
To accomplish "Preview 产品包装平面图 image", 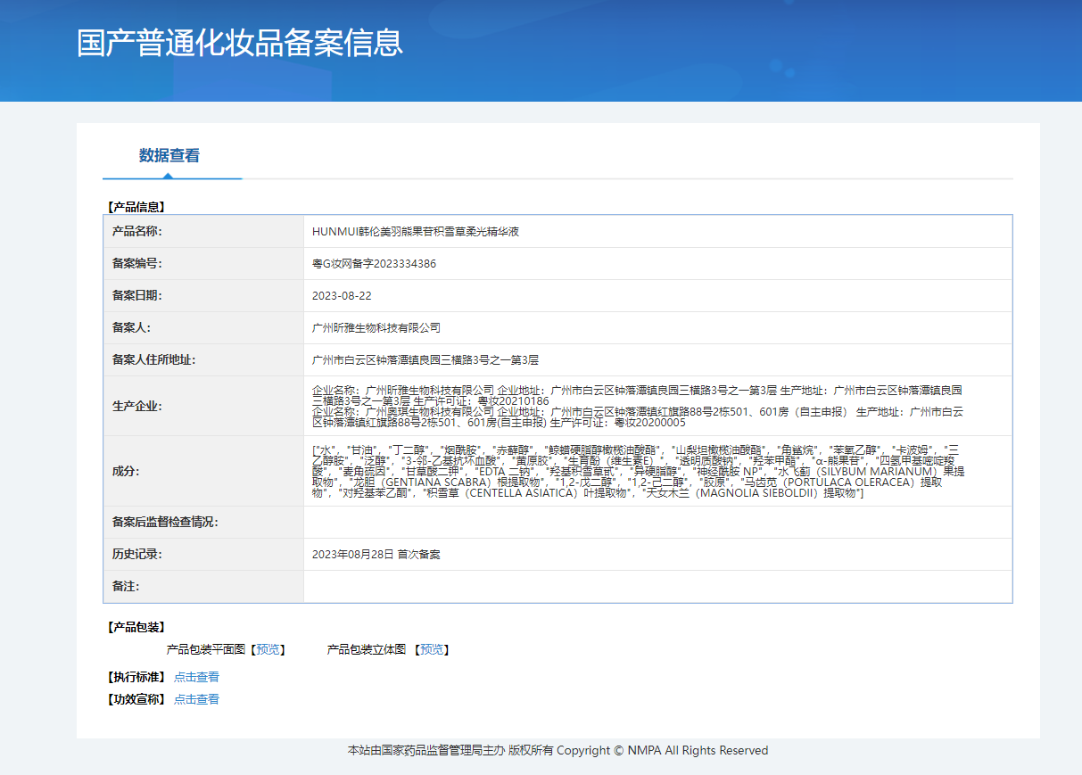I will click(268, 649).
